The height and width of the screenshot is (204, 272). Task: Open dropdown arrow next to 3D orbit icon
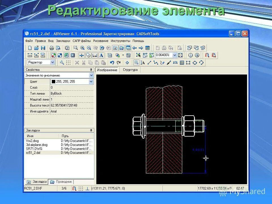pyautogui.click(x=123, y=55)
